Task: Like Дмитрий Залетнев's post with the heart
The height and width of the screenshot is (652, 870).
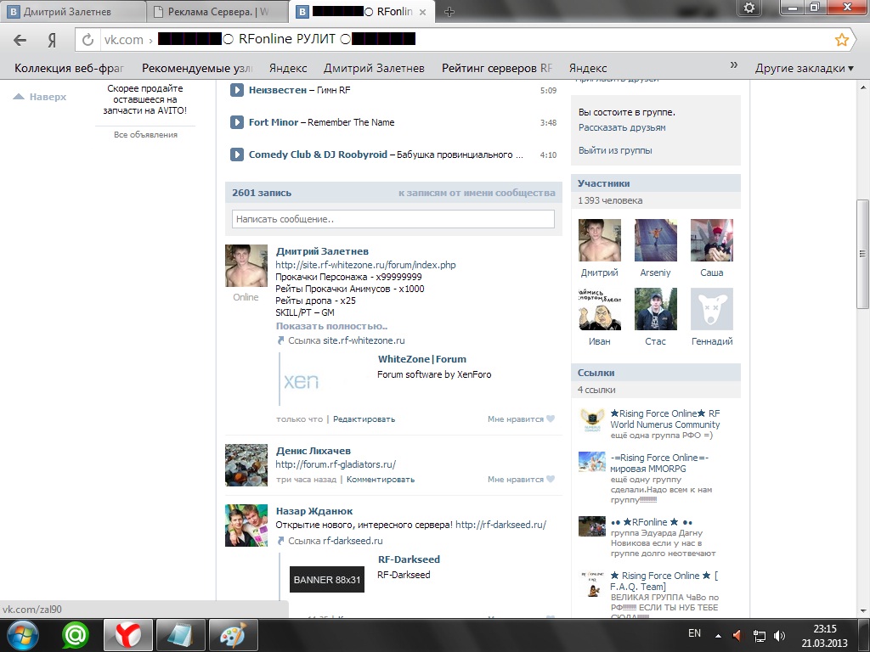Action: point(551,419)
